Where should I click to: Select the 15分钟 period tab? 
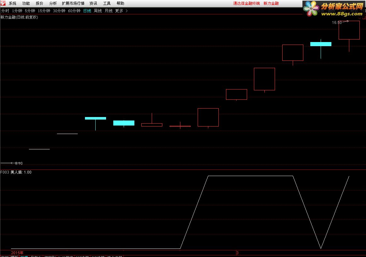click(44, 11)
